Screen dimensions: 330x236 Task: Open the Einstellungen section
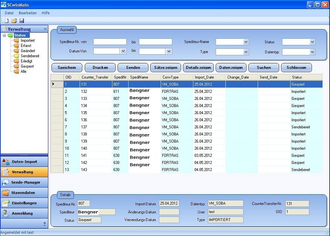(25, 203)
